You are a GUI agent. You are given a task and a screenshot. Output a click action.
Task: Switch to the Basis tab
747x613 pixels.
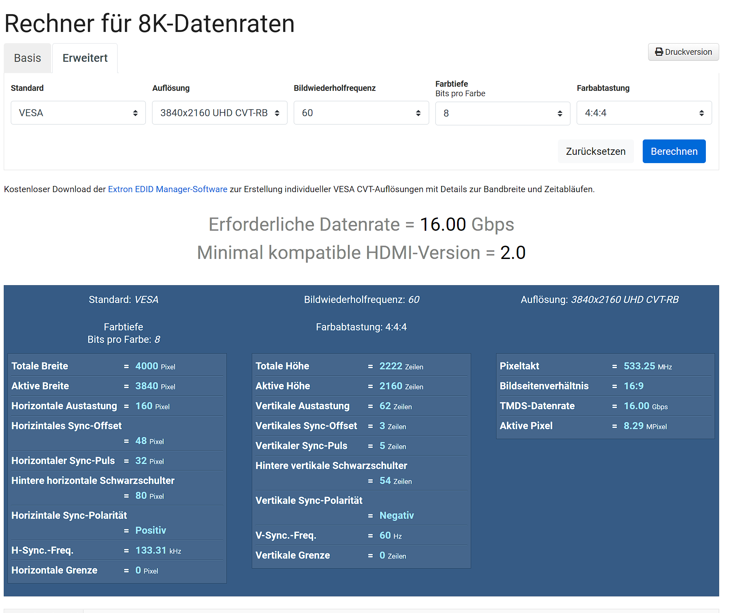coord(27,58)
